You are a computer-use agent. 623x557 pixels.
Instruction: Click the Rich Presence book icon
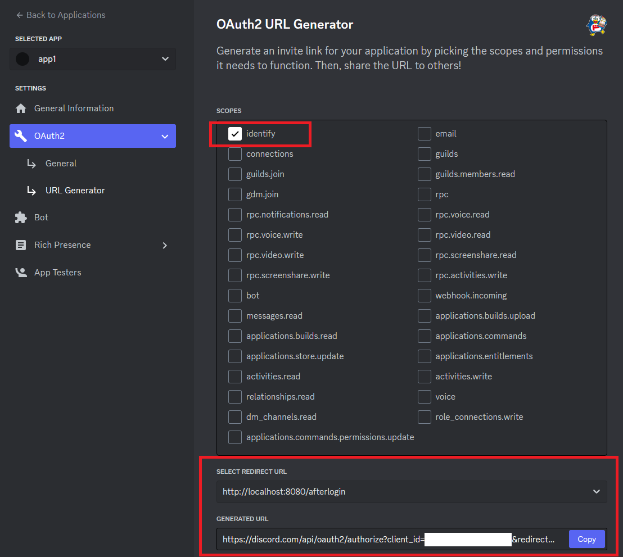click(x=21, y=244)
